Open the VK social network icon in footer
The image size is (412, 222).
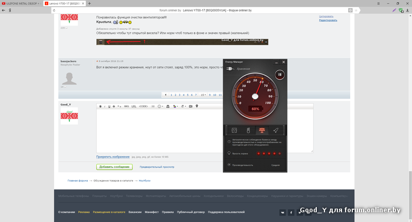[x=282, y=212]
